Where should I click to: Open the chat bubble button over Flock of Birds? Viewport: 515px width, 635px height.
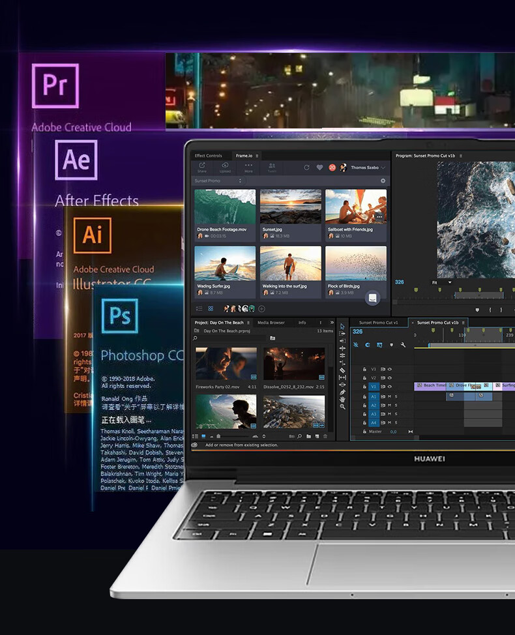pyautogui.click(x=372, y=298)
